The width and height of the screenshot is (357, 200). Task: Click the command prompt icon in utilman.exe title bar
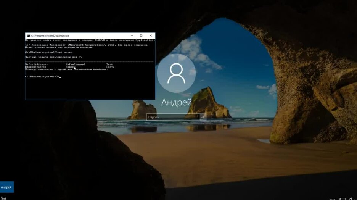click(x=29, y=36)
